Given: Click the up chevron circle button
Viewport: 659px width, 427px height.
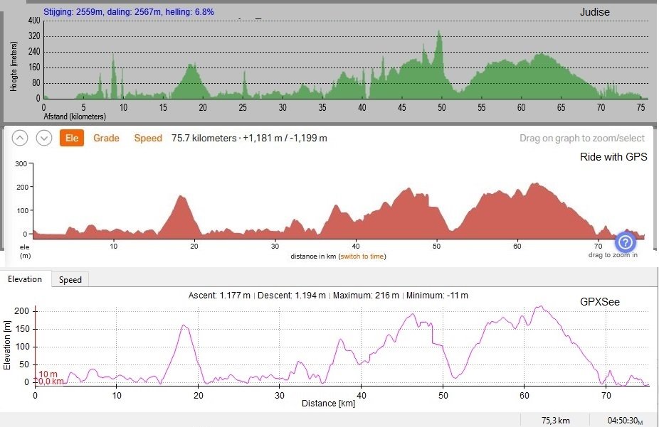Looking at the screenshot, I should tap(20, 139).
